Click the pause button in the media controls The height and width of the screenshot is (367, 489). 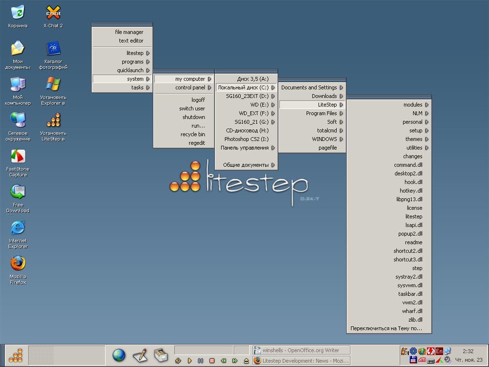201,361
